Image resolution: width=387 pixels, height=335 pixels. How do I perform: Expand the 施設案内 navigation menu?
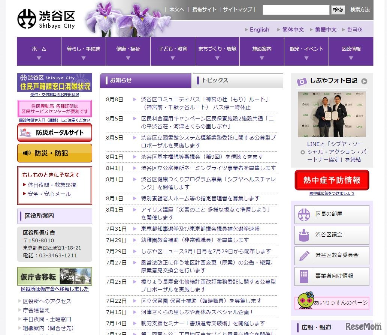coord(262,51)
